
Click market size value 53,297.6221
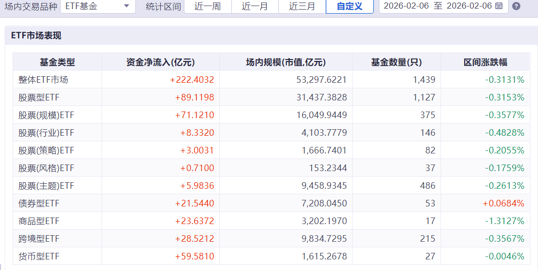[321, 80]
